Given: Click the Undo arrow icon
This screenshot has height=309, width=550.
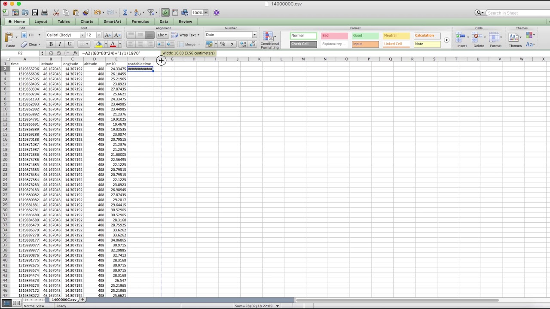Looking at the screenshot, I should pos(97,13).
